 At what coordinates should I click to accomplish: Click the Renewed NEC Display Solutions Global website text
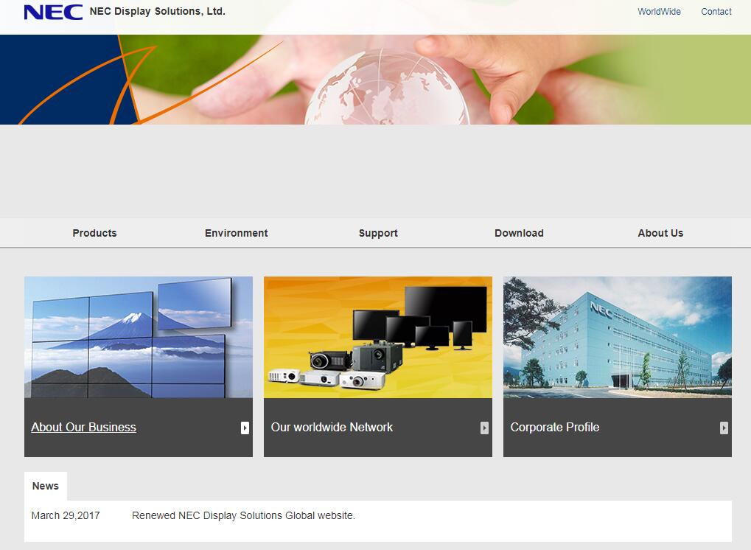pyautogui.click(x=243, y=515)
